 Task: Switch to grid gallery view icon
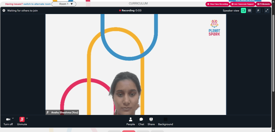coord(249,10)
